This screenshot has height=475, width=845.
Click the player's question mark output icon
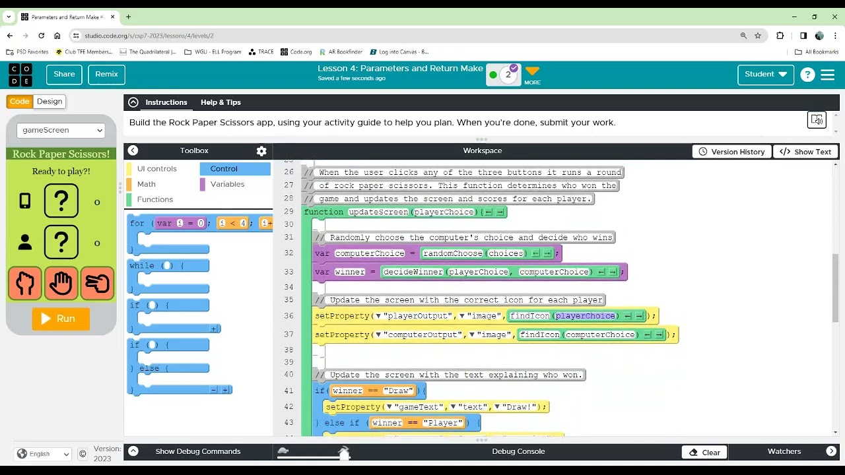pos(61,242)
